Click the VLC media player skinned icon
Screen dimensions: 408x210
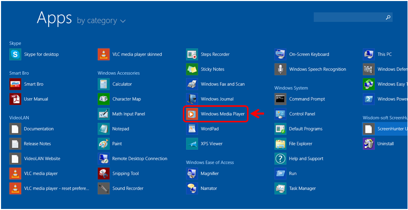click(104, 54)
